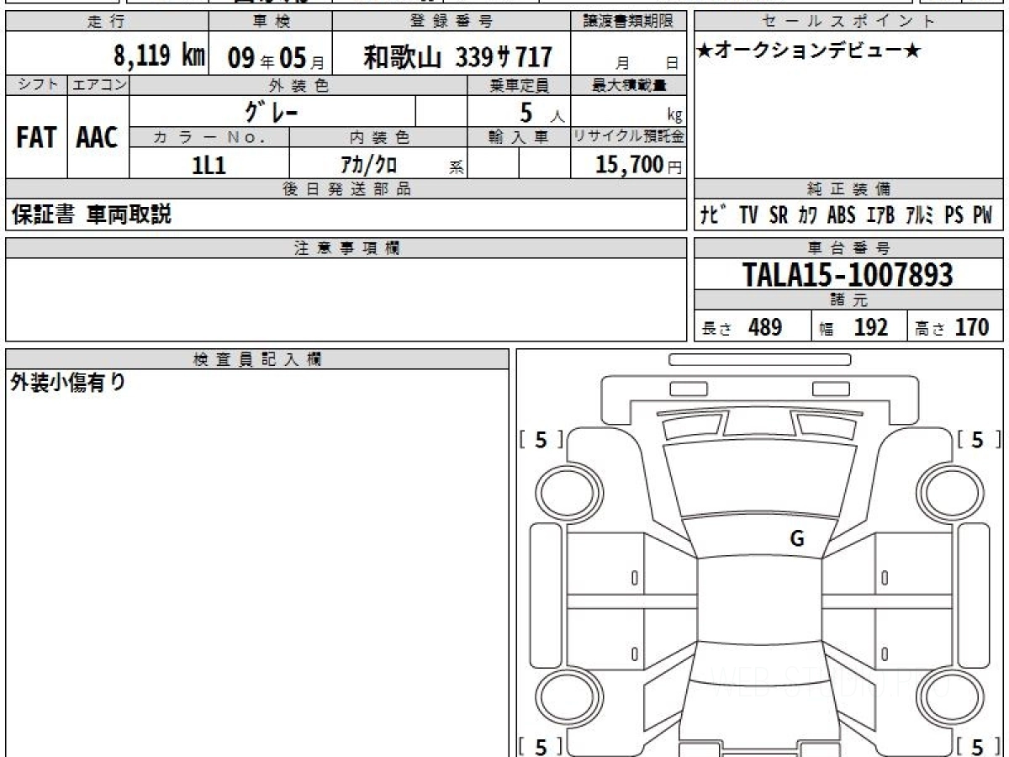Select the PW equipment code
1009x757 pixels.
tap(983, 215)
